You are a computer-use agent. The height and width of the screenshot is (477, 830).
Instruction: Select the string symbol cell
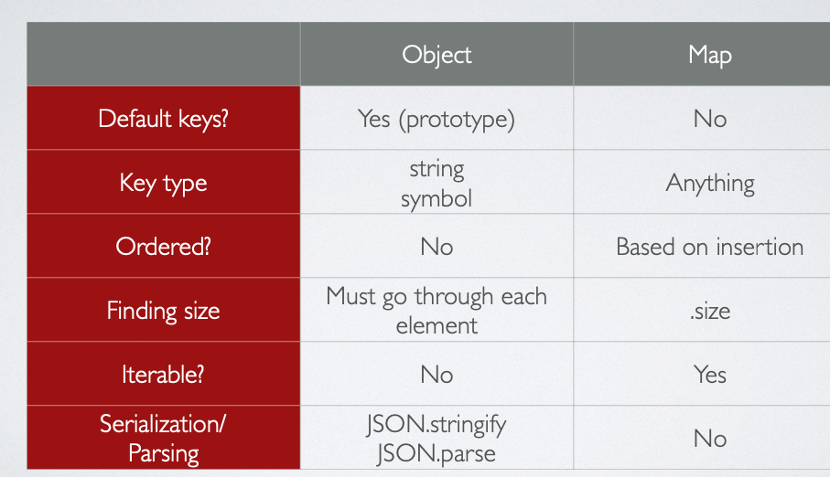point(437,182)
